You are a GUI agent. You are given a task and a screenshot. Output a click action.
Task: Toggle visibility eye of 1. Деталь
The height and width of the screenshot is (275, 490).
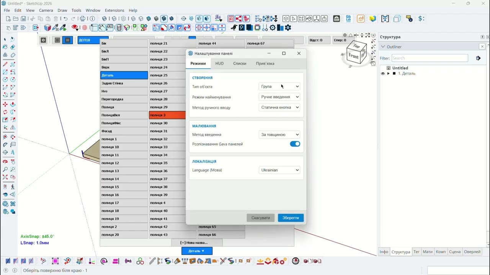click(383, 73)
